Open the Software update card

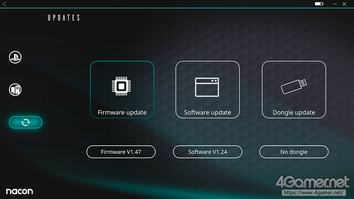coord(207,90)
